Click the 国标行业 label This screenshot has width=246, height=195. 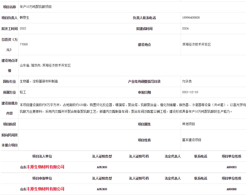[10, 81]
